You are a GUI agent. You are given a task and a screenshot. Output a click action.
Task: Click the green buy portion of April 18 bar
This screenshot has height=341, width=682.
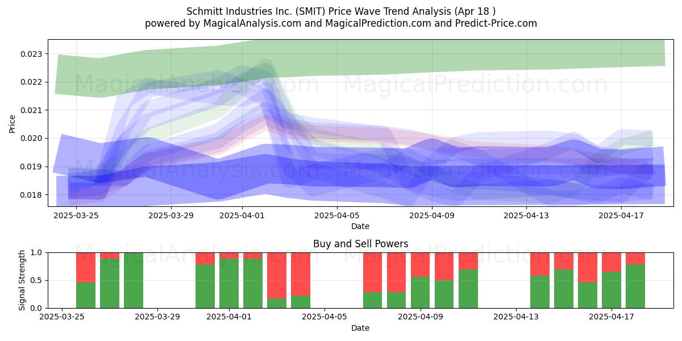[x=635, y=286]
